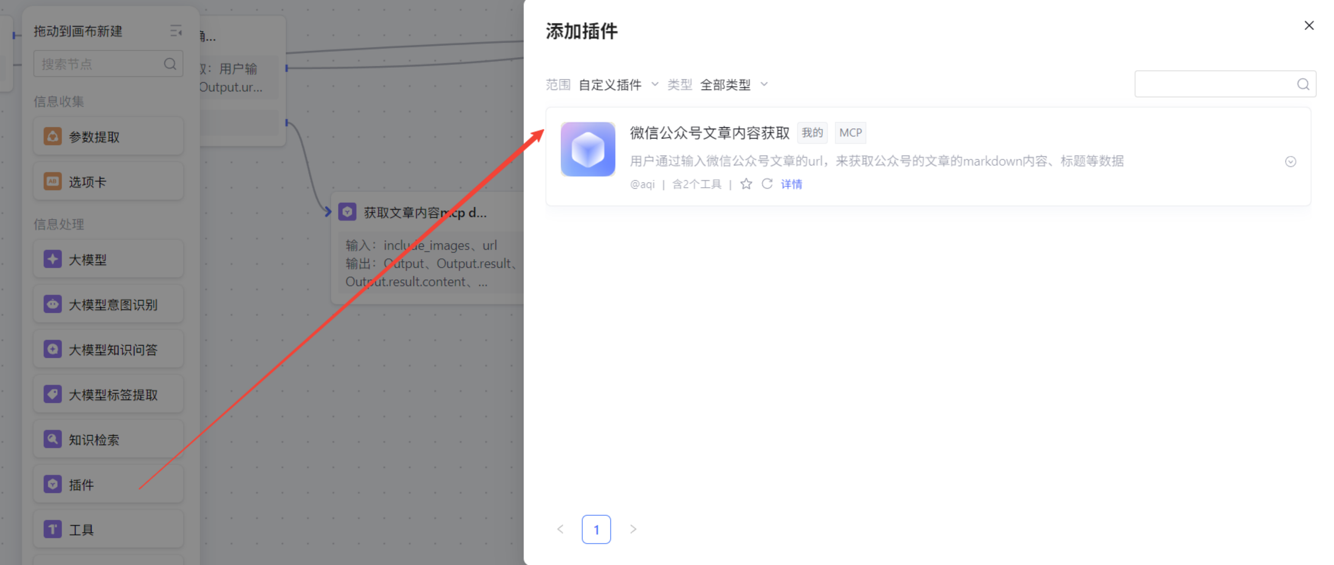
Task: Click the 参数提取 node icon
Action: click(52, 137)
